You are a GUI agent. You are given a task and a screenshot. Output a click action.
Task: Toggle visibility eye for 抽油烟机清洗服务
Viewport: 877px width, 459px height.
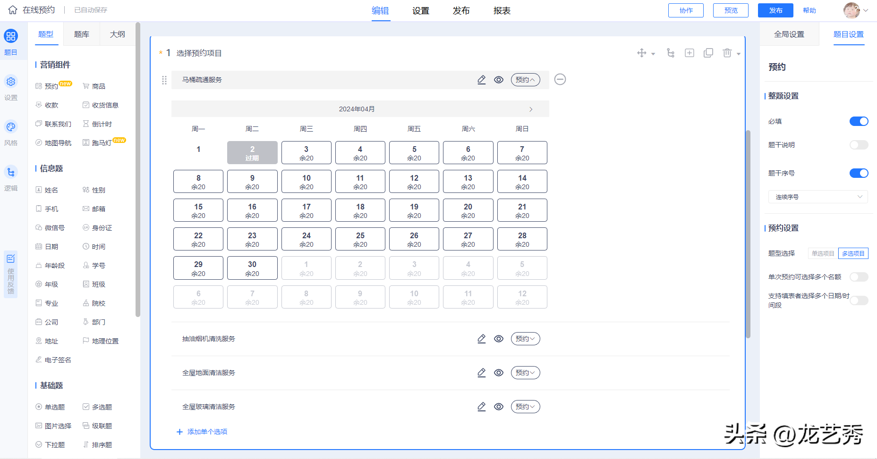(x=498, y=339)
